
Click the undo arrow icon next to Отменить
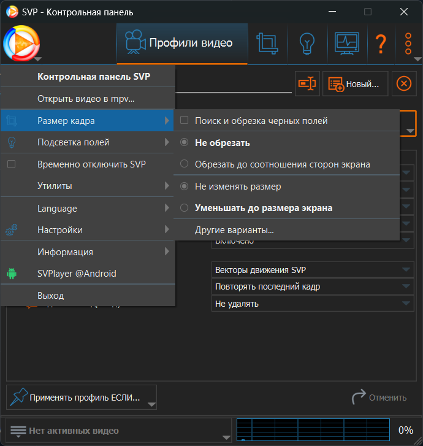[x=359, y=397]
